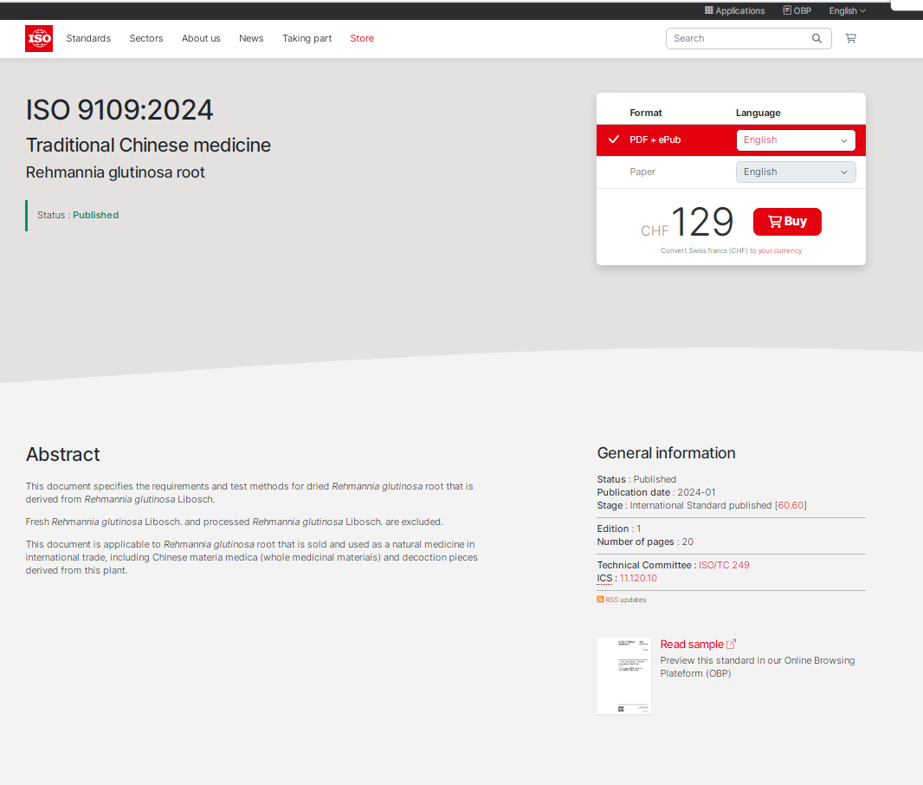This screenshot has height=785, width=923.
Task: Open Paper language dropdown
Action: tap(795, 172)
